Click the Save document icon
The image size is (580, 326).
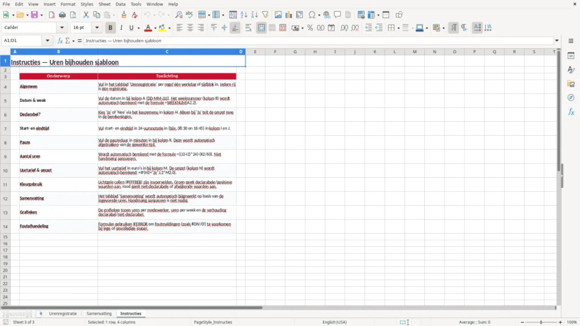point(35,15)
